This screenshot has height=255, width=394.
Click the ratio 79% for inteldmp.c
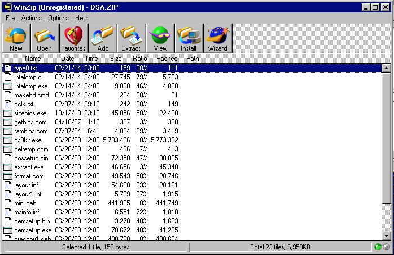coord(142,77)
